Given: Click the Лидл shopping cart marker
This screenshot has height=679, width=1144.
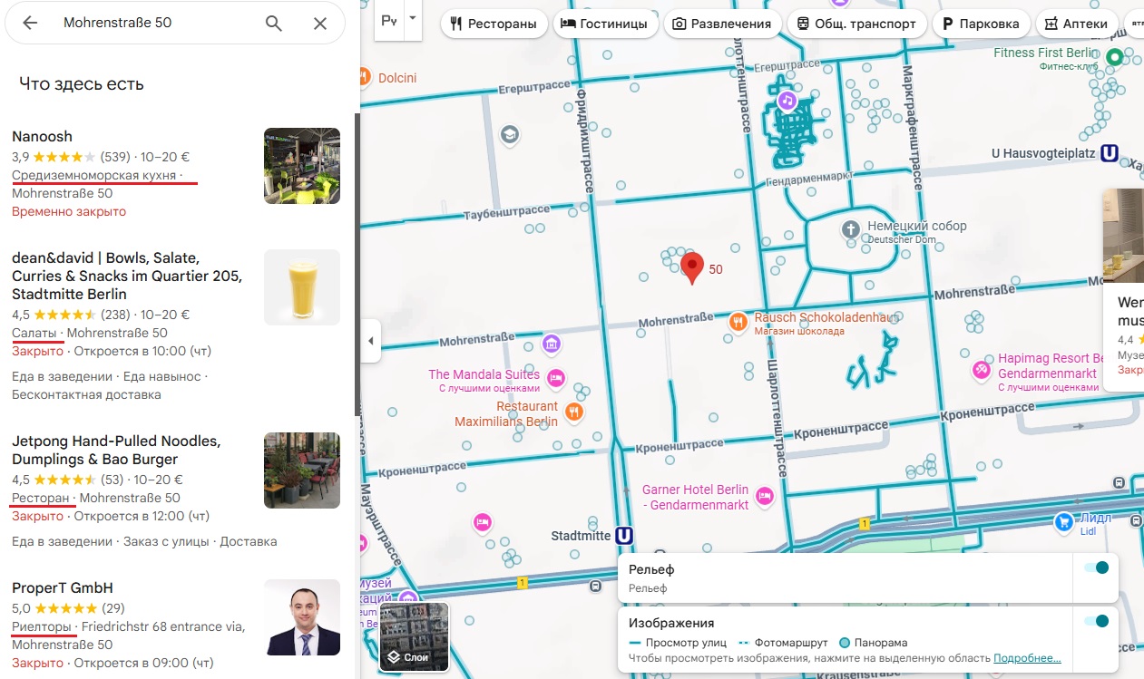Looking at the screenshot, I should coord(1063,521).
